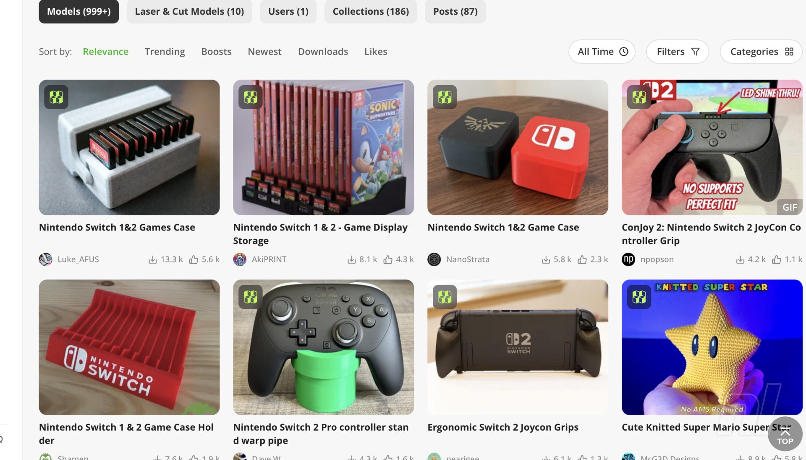
Task: Click the like icon on NanoStrata's Game Case
Action: point(582,260)
